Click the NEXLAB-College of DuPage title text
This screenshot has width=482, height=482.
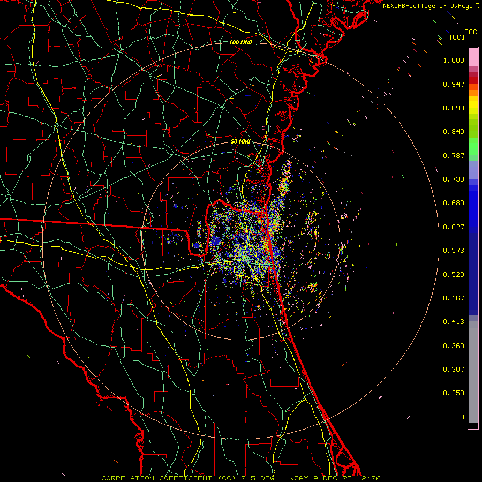(x=427, y=6)
